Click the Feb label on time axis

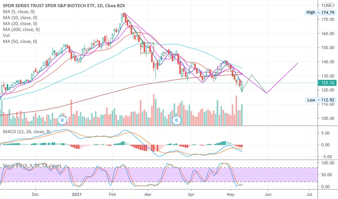[x=112, y=195]
